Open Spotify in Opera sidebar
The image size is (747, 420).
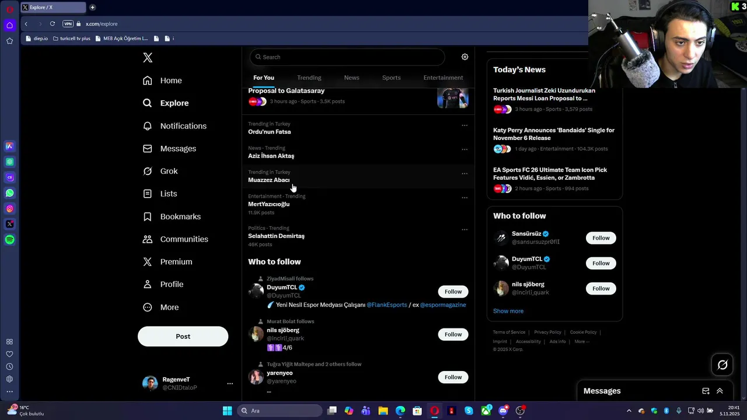coord(9,240)
